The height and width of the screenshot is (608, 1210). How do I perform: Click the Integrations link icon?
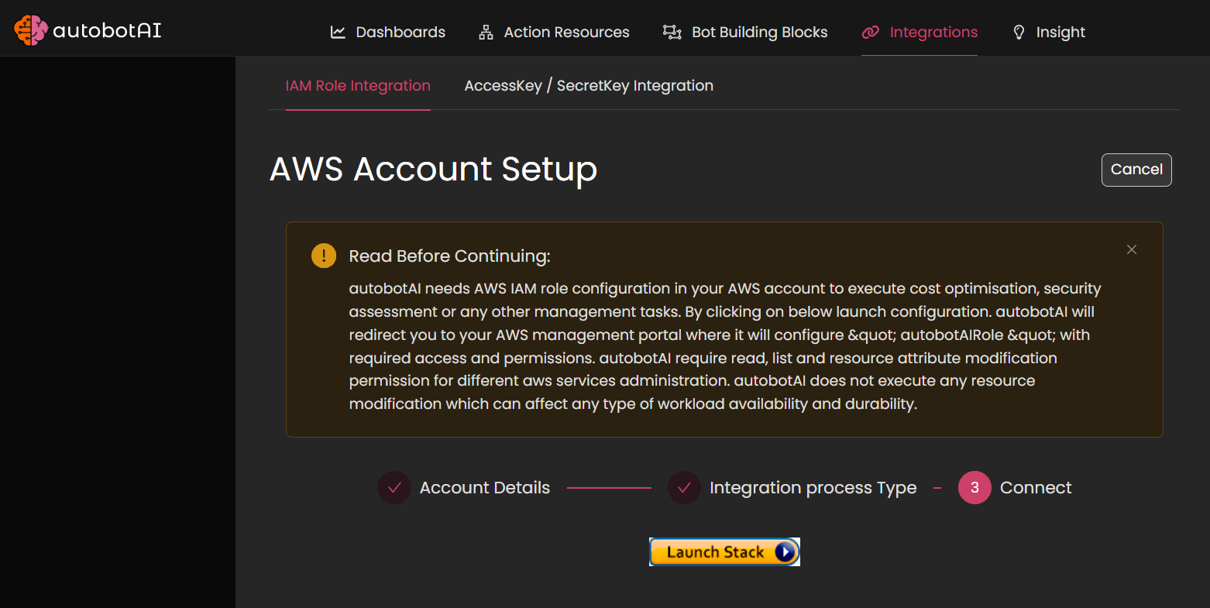point(871,32)
